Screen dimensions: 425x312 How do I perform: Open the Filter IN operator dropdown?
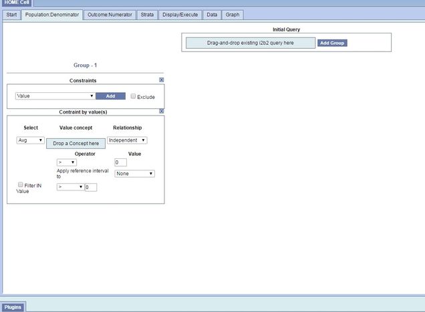point(71,187)
